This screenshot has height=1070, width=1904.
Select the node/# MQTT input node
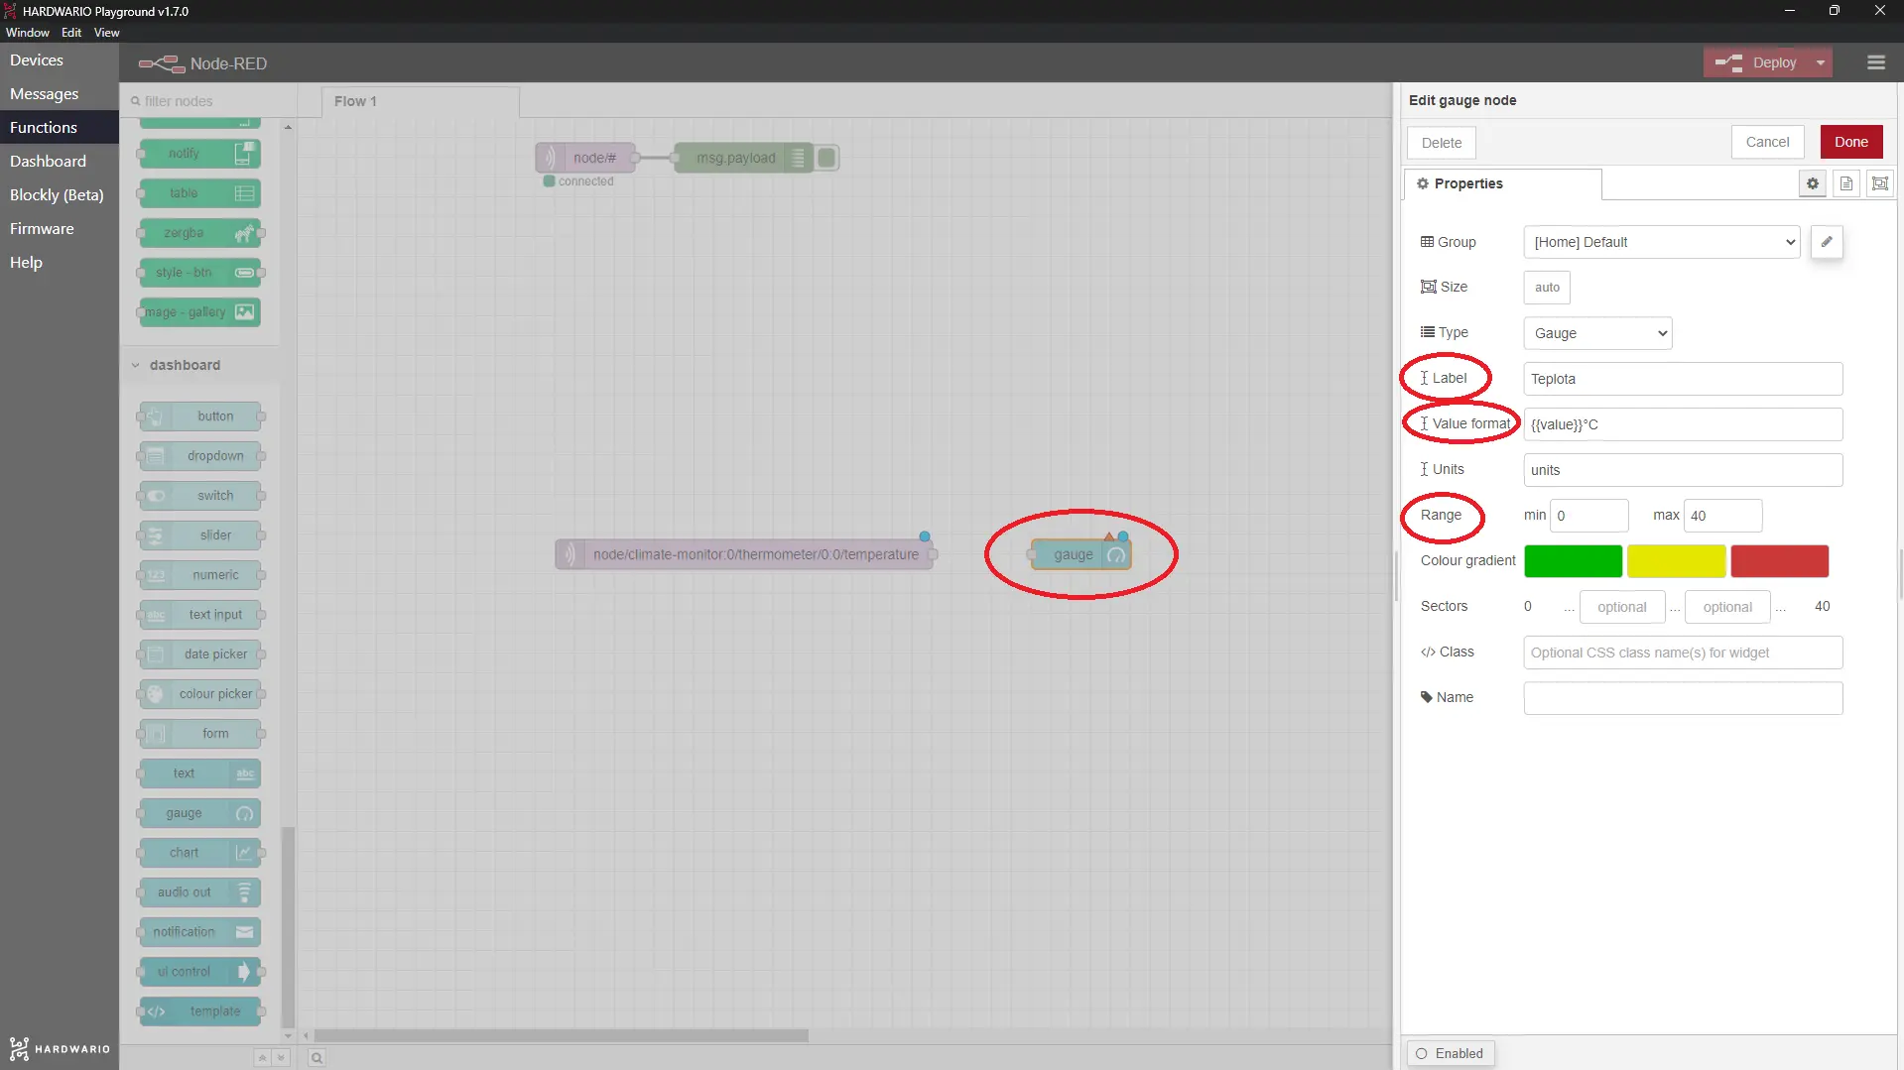pos(587,158)
